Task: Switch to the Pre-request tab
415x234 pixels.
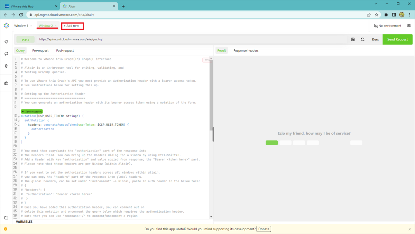Action: pos(40,50)
